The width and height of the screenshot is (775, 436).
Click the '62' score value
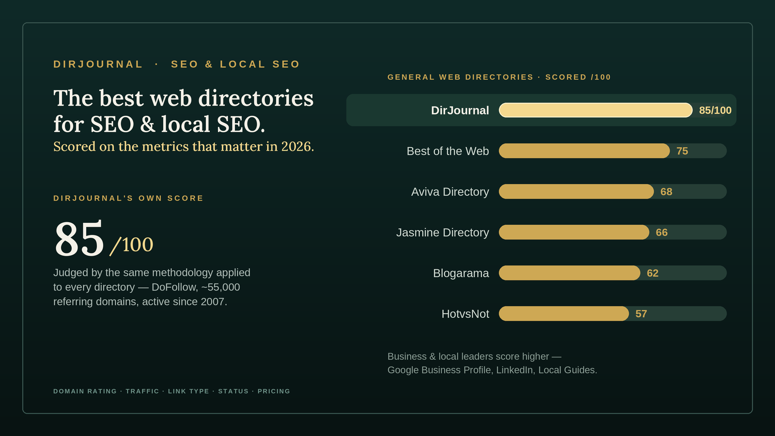652,273
